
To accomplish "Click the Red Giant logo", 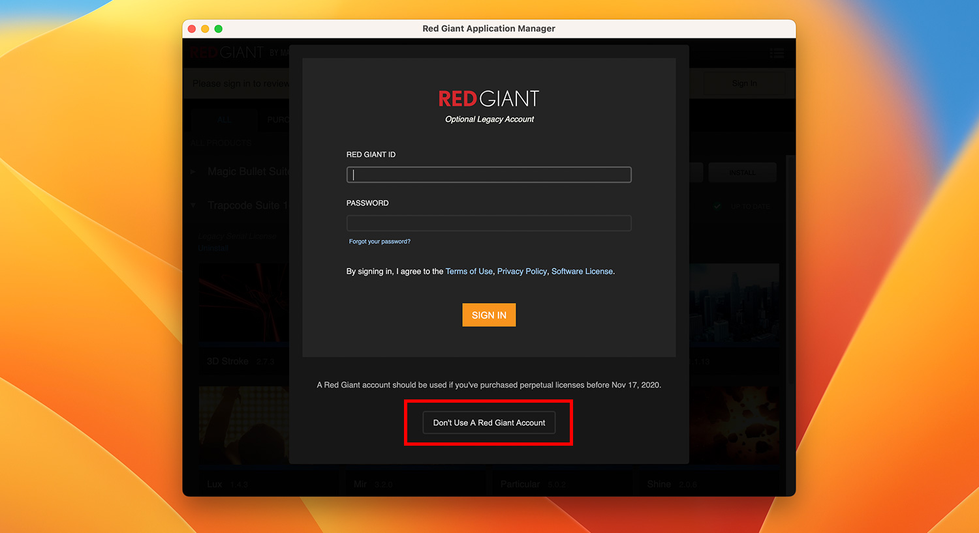I will pos(226,52).
